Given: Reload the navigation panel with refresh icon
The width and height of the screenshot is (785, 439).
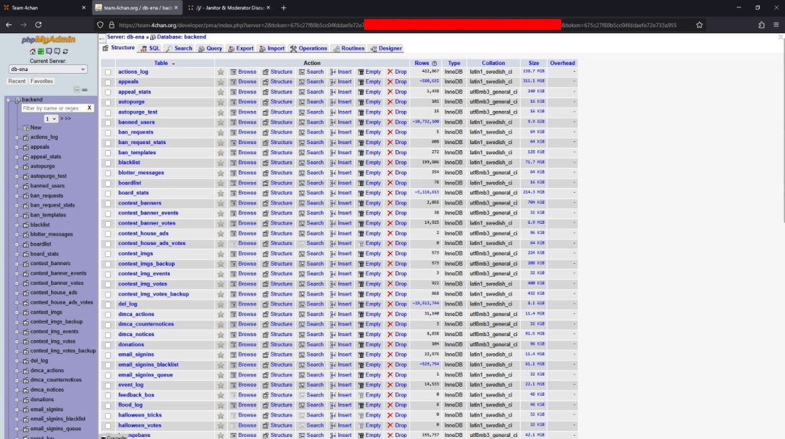Looking at the screenshot, I should (x=65, y=51).
